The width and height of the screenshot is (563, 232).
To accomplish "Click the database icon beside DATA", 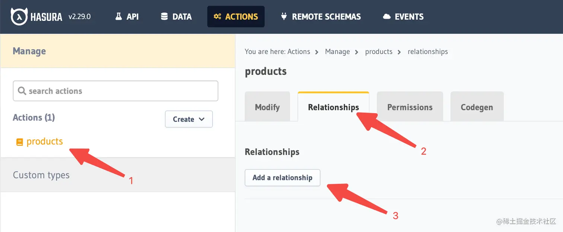I will (164, 16).
